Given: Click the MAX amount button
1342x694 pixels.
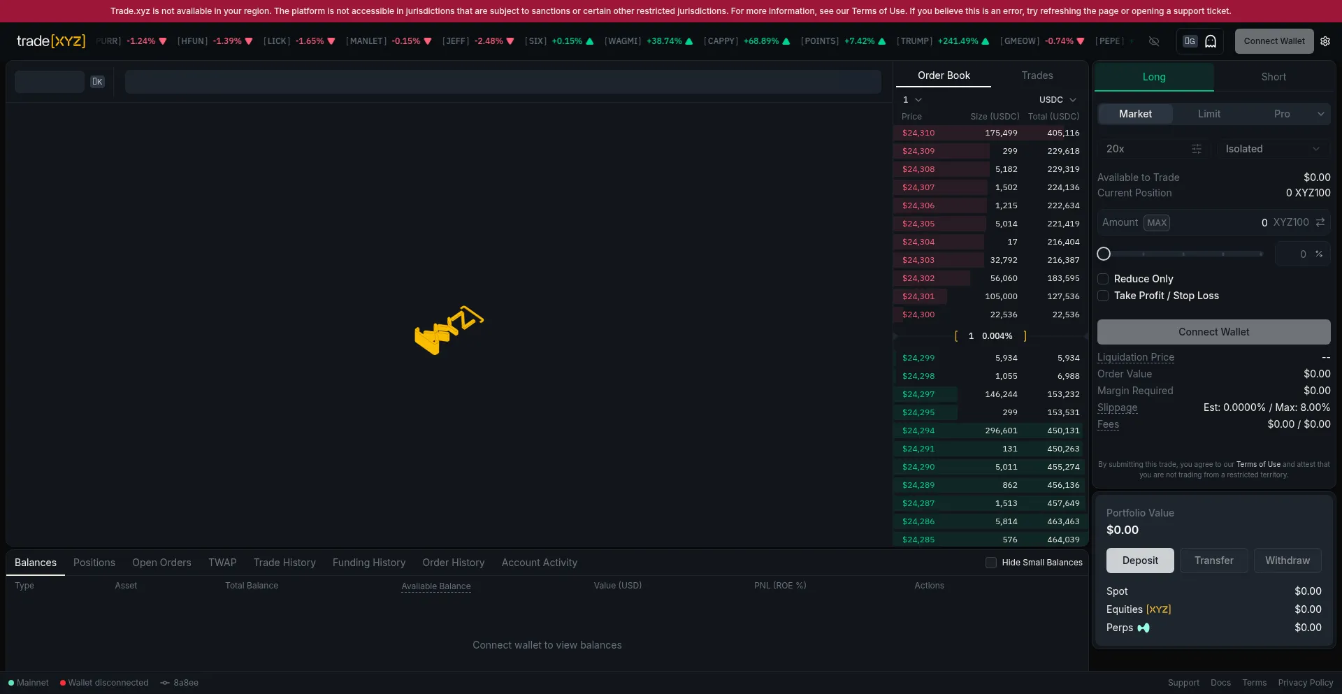Looking at the screenshot, I should click(1157, 223).
